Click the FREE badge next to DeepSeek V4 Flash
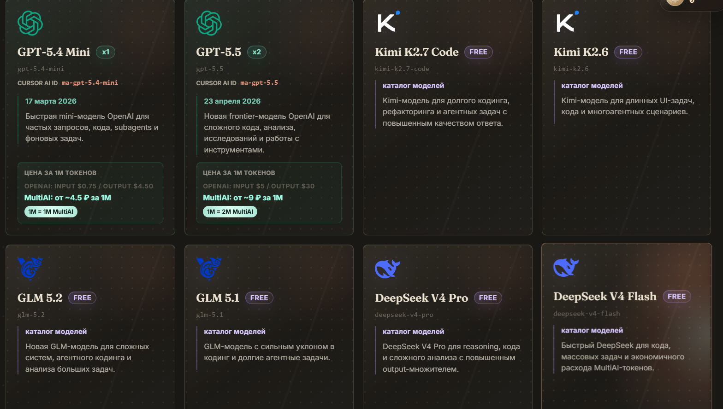Image resolution: width=723 pixels, height=409 pixels. coord(676,297)
